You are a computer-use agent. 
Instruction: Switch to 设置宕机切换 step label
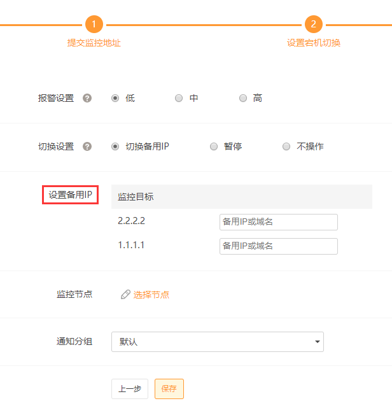[313, 43]
